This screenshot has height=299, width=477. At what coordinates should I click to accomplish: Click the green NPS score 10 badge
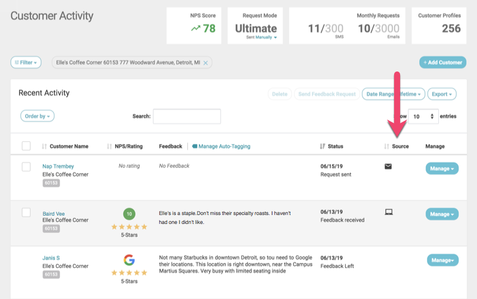coord(128,214)
